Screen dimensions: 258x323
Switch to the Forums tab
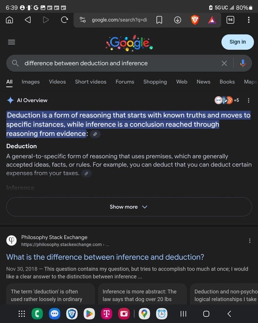coord(125,82)
